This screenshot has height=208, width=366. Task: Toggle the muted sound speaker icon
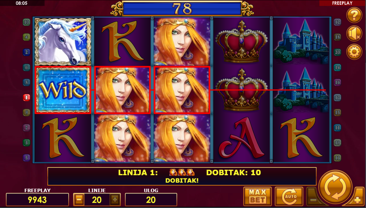coord(354,34)
